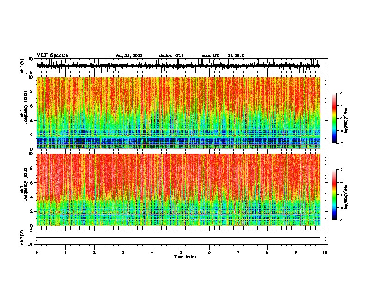Click the time axis tick label '10'
Image resolution: width=366 pixels, height=283 pixels.
click(325, 252)
